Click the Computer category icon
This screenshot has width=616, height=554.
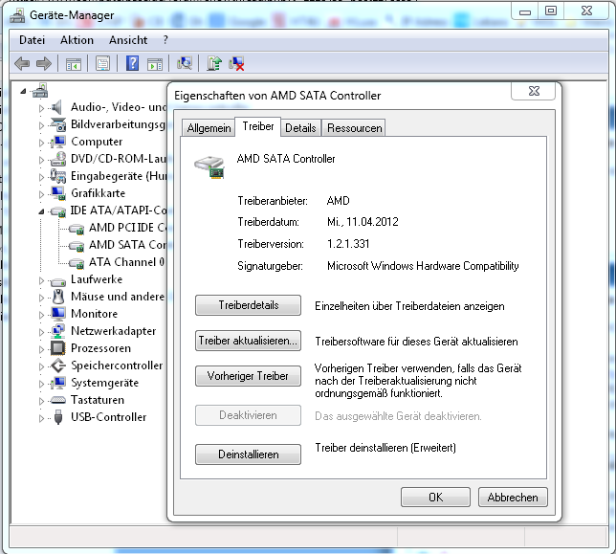point(58,142)
